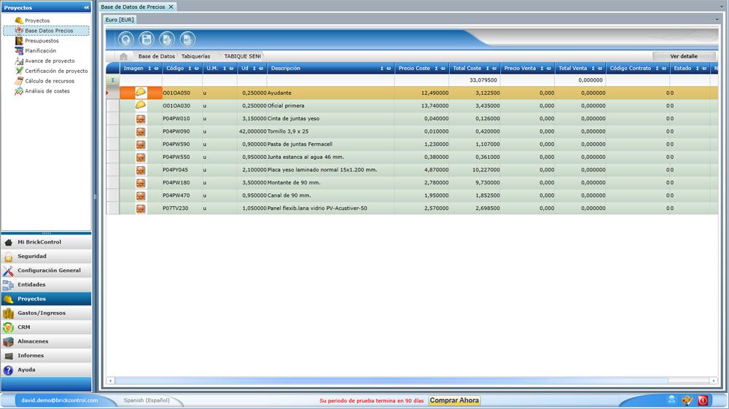
Task: Open Configuración General navigation section
Action: coord(46,270)
